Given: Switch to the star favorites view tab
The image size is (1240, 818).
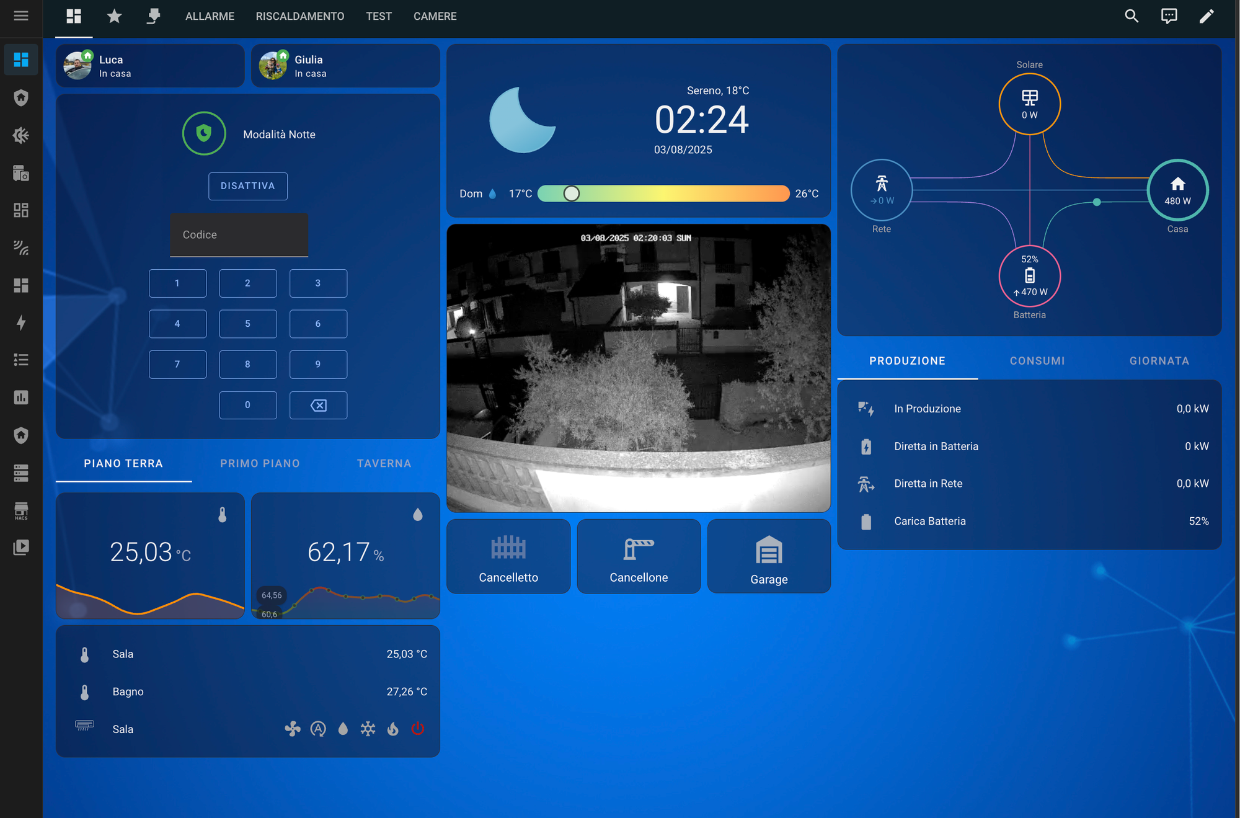Looking at the screenshot, I should tap(114, 16).
